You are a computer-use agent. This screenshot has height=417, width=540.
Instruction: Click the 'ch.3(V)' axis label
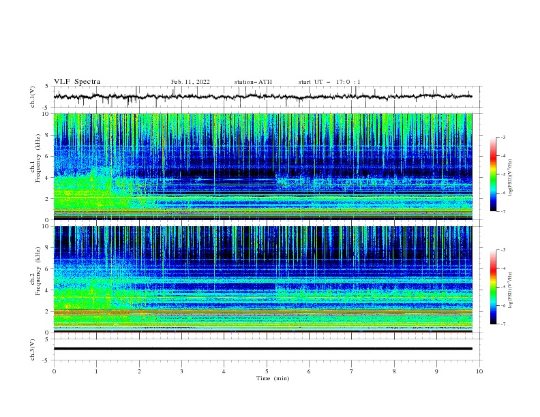pos(33,350)
